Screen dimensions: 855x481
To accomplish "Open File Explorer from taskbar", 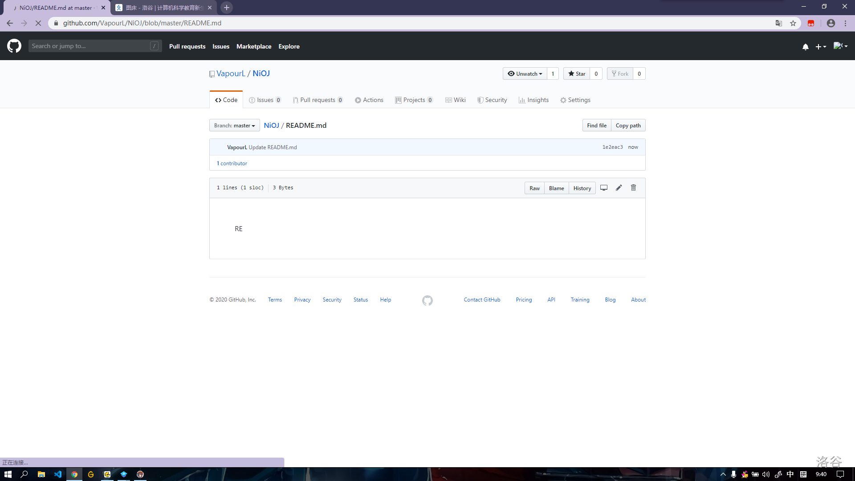I will (x=41, y=474).
